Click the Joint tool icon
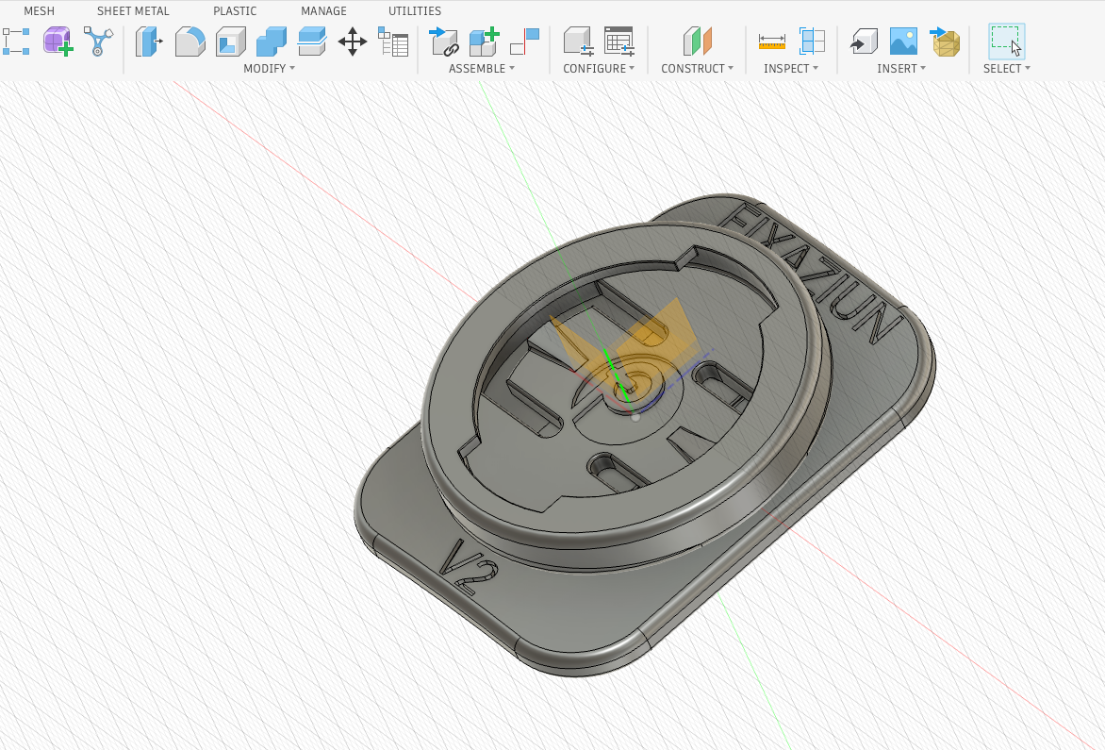 [443, 42]
